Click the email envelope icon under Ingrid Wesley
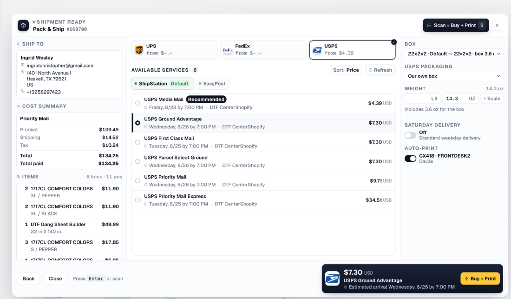511x299 pixels. (x=22, y=65)
